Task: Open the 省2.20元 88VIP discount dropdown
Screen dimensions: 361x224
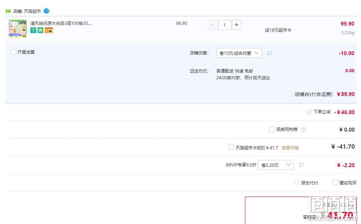Action: pos(276,165)
